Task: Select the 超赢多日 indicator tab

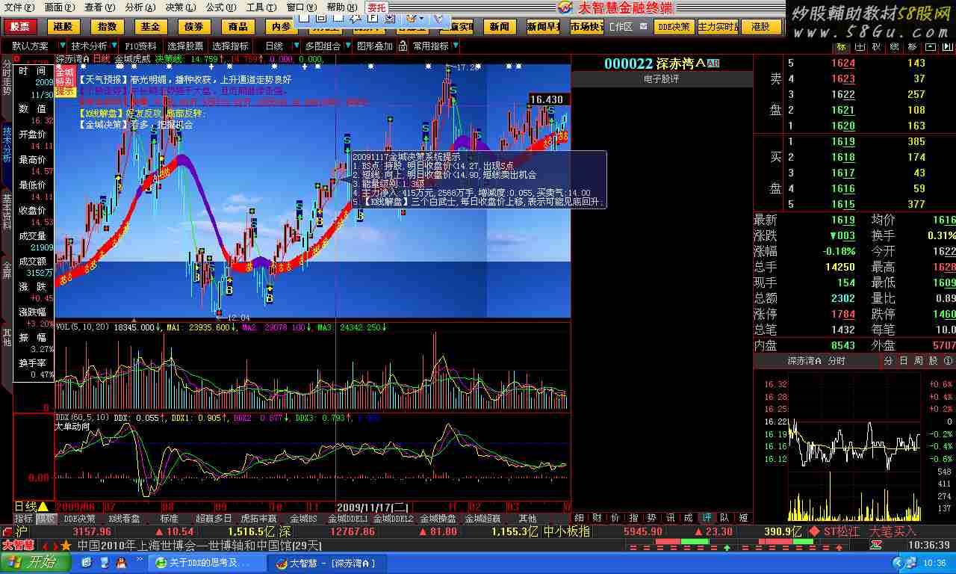Action: [214, 518]
